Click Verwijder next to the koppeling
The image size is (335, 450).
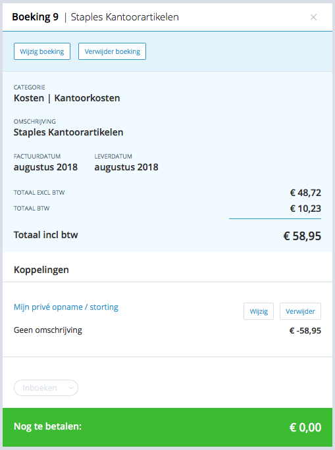point(300,311)
